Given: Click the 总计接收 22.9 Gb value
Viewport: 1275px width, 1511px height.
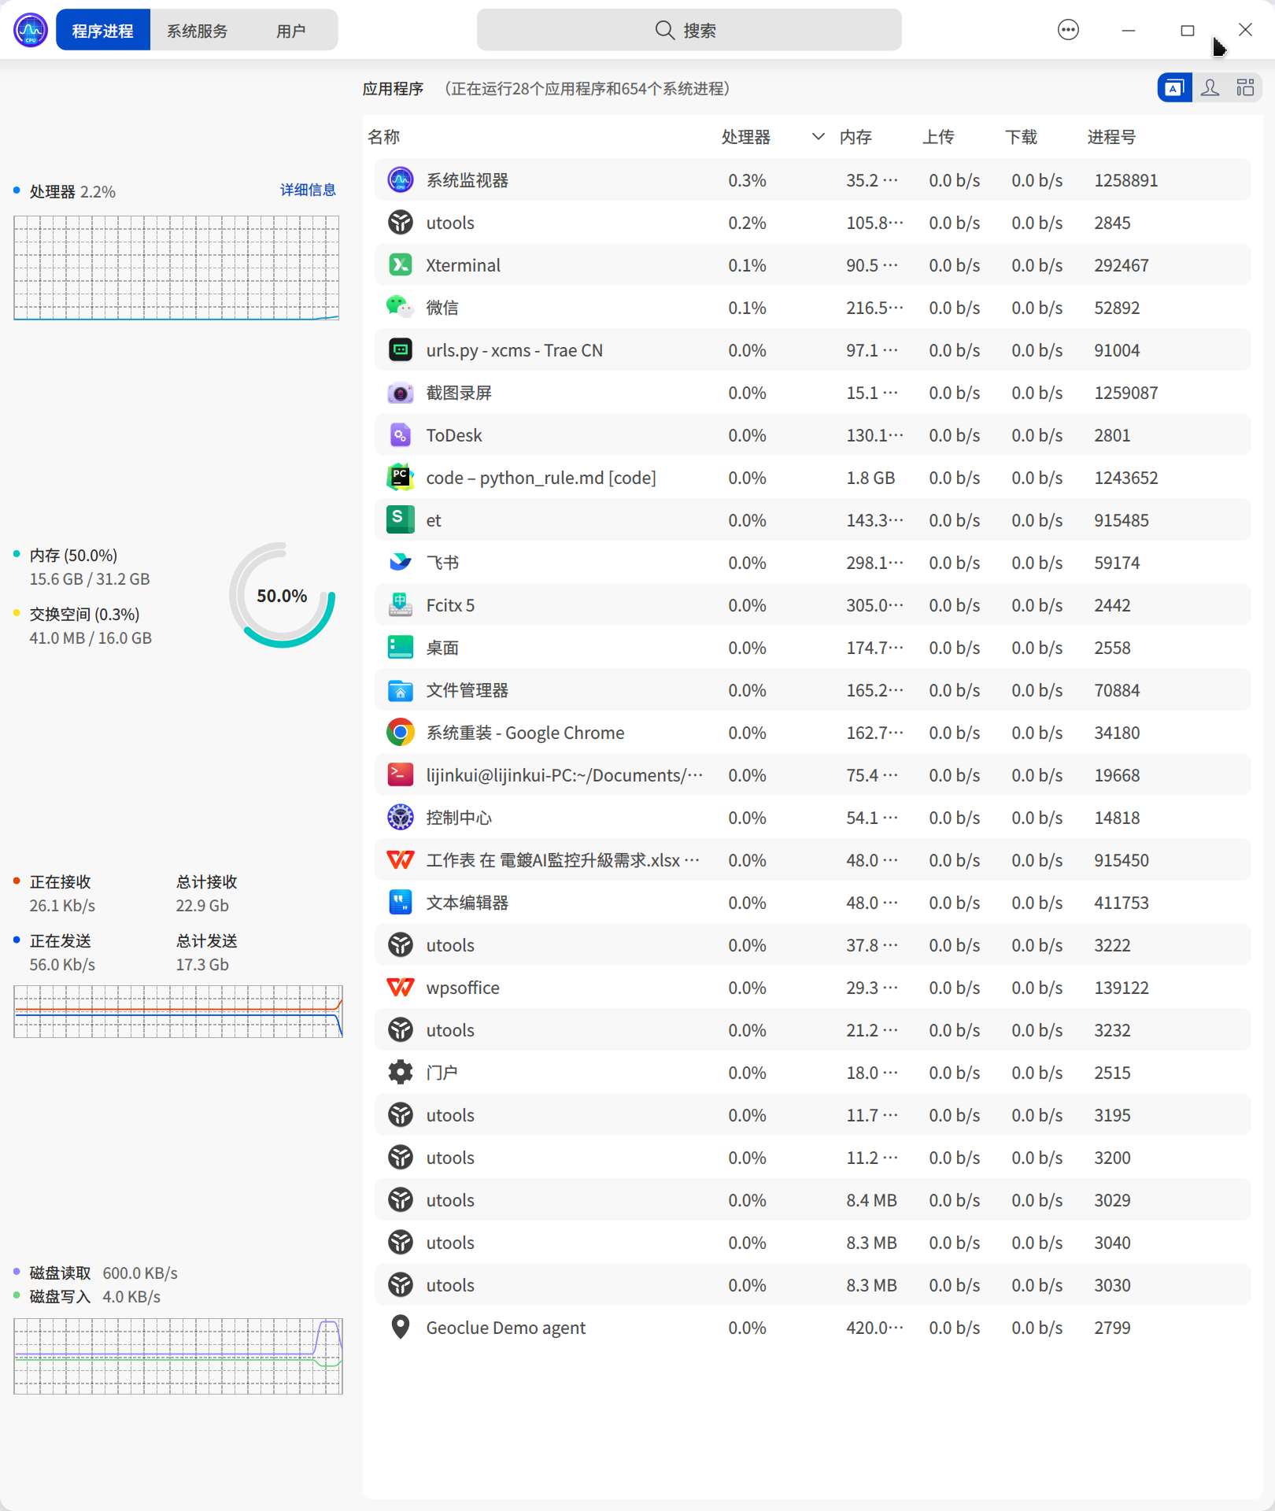Looking at the screenshot, I should [x=202, y=906].
